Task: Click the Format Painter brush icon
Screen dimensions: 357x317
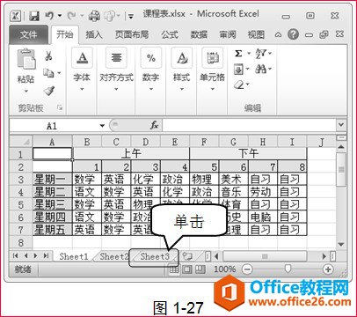Action: click(49, 91)
